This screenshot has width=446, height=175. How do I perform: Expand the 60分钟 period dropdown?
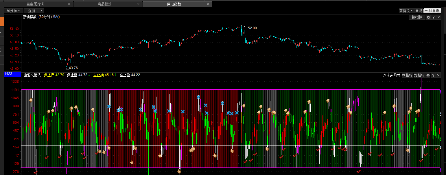point(13,11)
